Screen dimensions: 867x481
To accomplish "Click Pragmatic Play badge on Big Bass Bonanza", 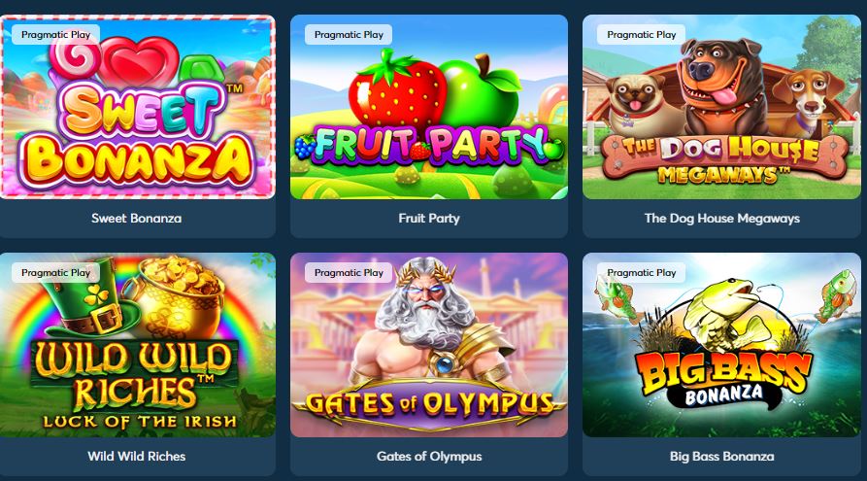I will pos(642,272).
